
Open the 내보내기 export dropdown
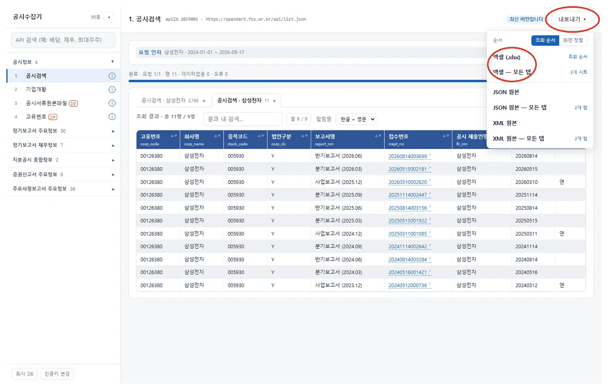[572, 19]
